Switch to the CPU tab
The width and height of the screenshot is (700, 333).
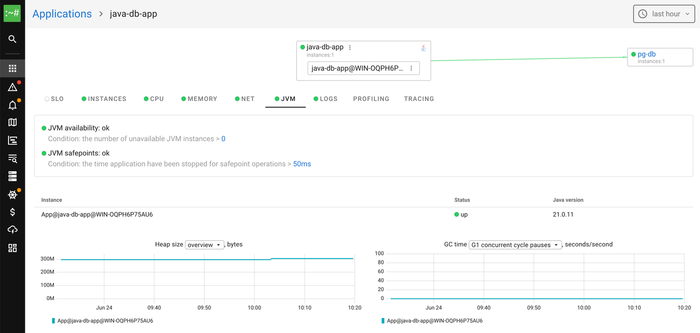(154, 99)
